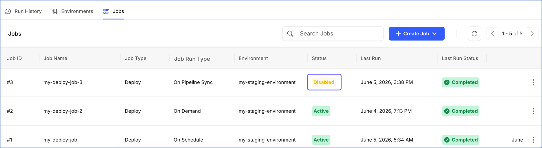The image size is (542, 148).
Task: Switch to the Environments tab
Action: pos(73,11)
